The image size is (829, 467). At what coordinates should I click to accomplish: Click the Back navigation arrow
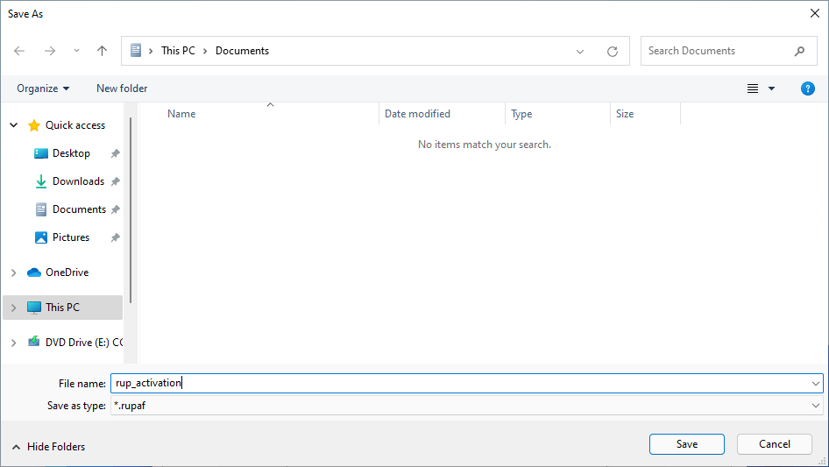click(x=19, y=51)
